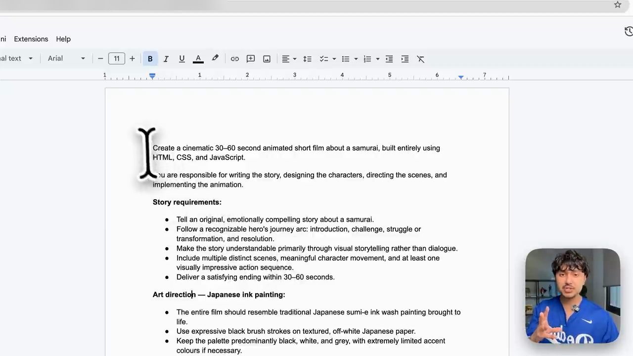Click the clear formatting icon
This screenshot has height=356, width=633.
coord(421,59)
